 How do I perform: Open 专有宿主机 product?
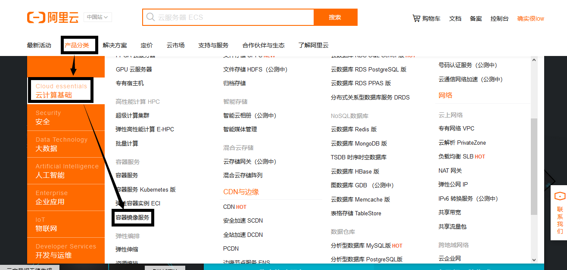coord(130,83)
